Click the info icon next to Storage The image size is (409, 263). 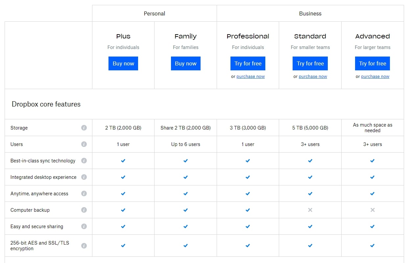[x=84, y=128]
